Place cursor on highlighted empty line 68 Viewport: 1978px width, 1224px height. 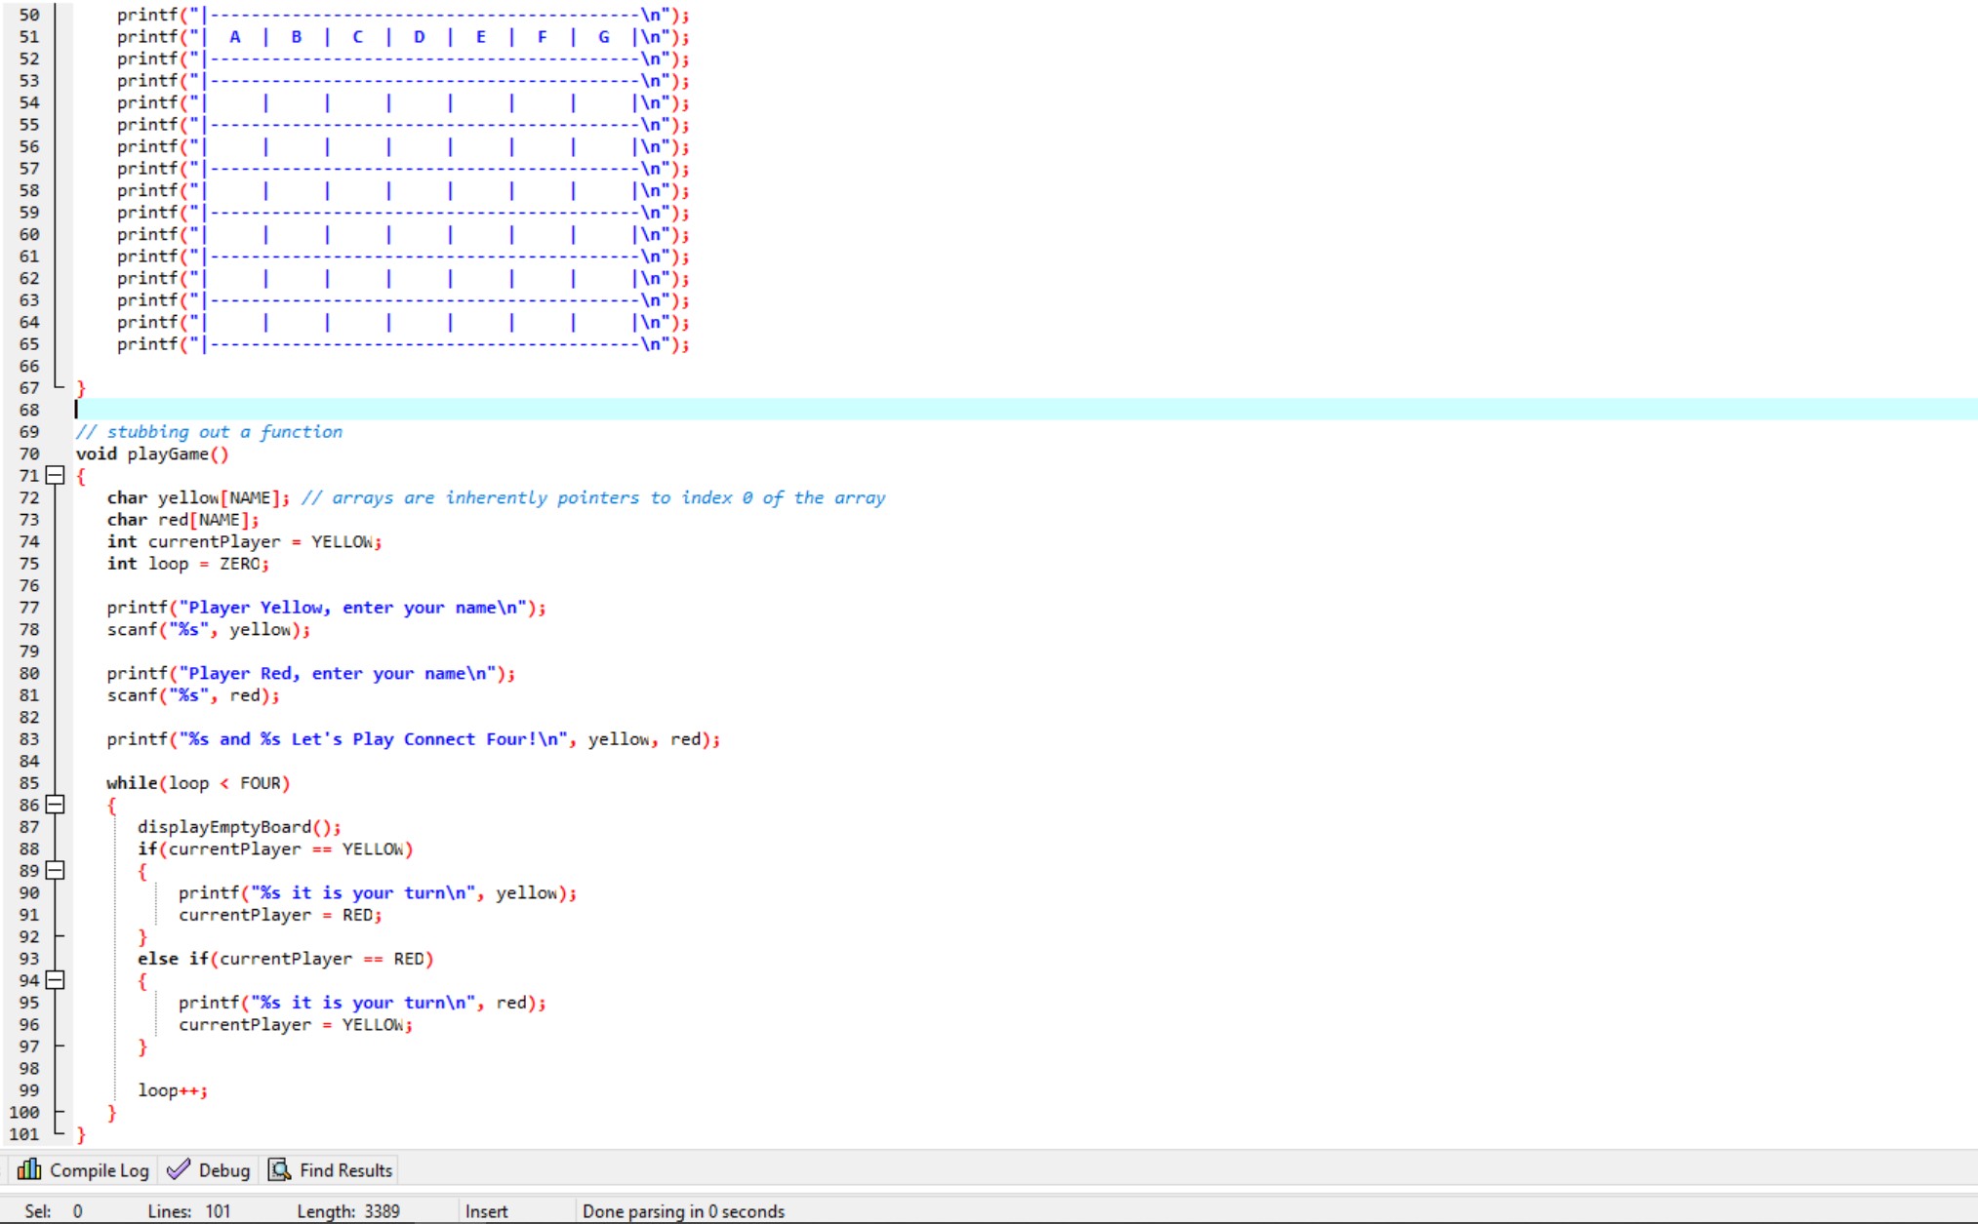click(x=585, y=410)
